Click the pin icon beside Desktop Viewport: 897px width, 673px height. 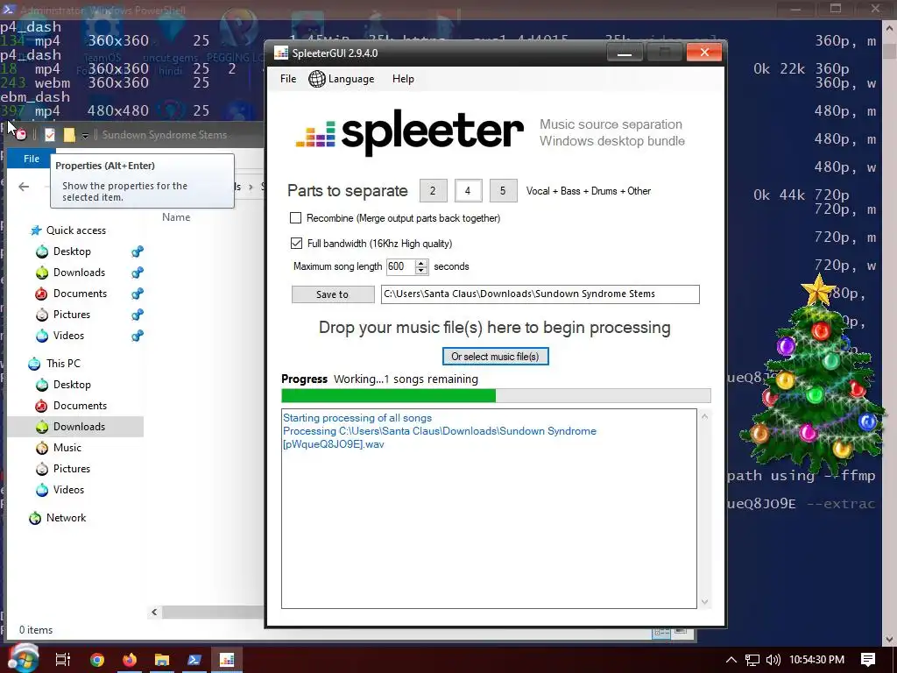coord(138,251)
